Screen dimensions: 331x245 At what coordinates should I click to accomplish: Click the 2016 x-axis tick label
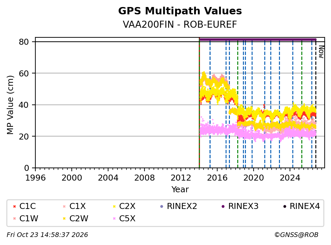tap(217, 178)
